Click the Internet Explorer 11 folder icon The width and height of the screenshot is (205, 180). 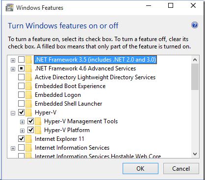29,139
